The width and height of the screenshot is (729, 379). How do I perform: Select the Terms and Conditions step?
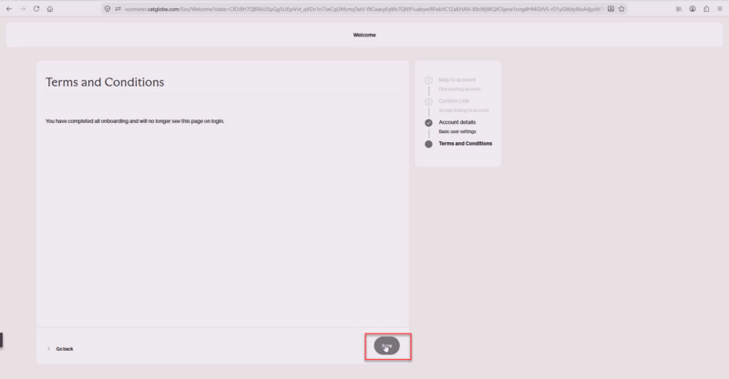(466, 144)
